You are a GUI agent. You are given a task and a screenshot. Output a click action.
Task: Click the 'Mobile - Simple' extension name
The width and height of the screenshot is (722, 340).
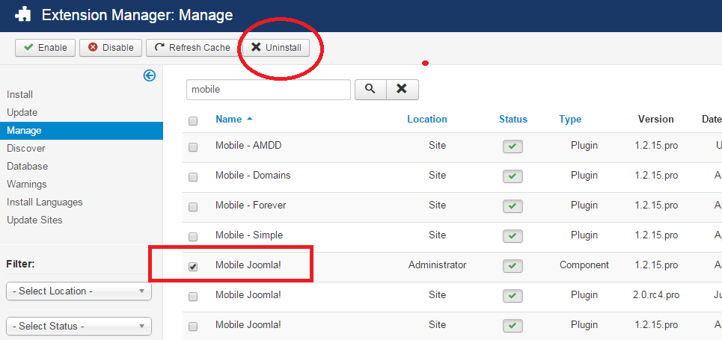[249, 235]
